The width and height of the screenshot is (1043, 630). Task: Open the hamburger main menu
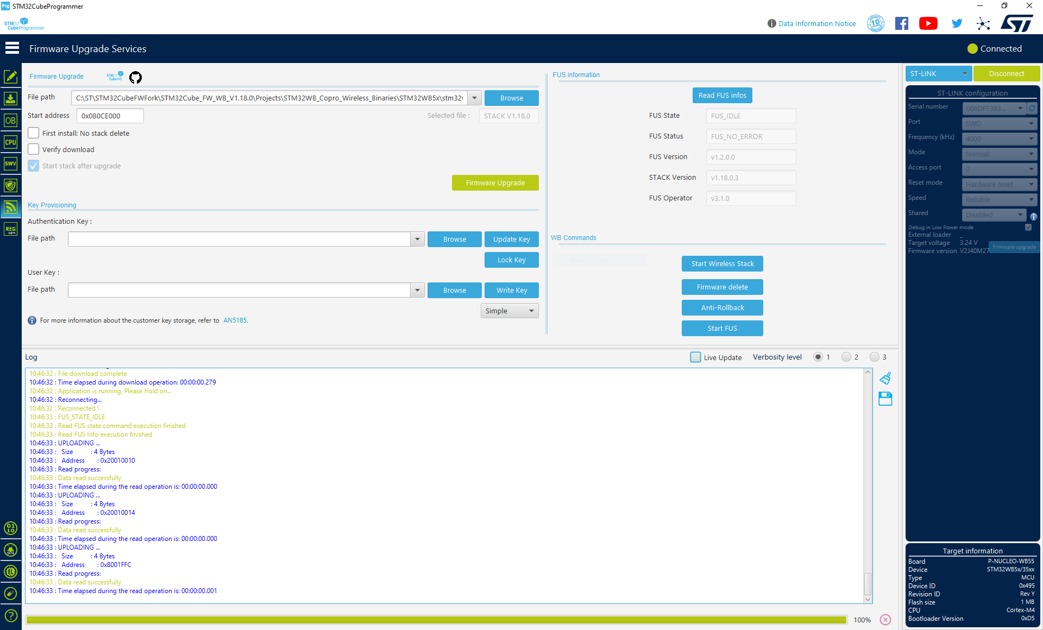tap(12, 48)
